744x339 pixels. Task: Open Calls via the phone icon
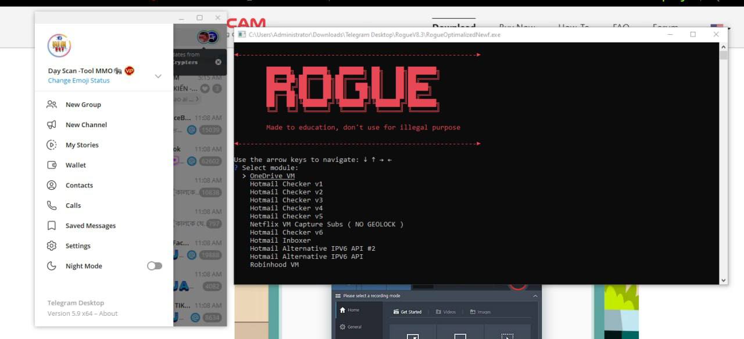52,205
